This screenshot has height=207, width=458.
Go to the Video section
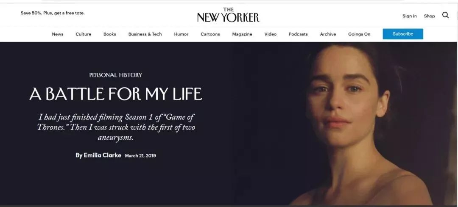click(x=270, y=34)
